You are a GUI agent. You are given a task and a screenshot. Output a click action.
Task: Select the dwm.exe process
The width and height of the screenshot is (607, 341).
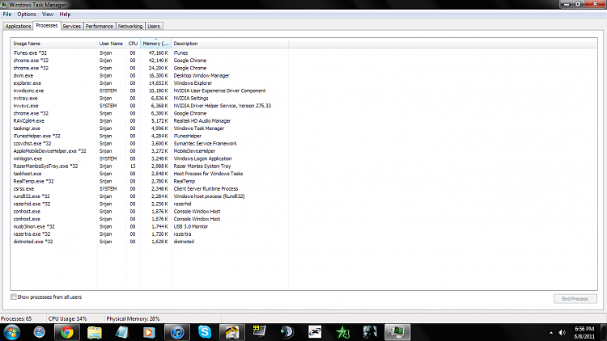click(x=150, y=75)
